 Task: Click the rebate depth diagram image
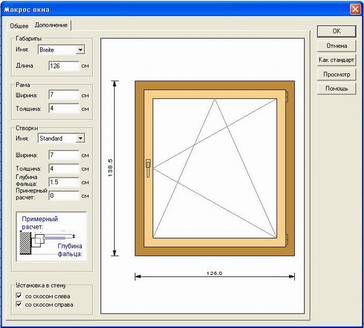pos(51,236)
